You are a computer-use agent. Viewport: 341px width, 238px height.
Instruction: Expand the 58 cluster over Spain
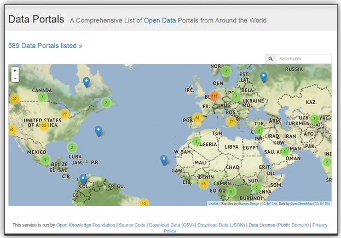197,117
